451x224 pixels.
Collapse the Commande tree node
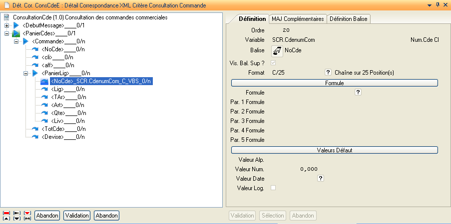tap(16, 41)
